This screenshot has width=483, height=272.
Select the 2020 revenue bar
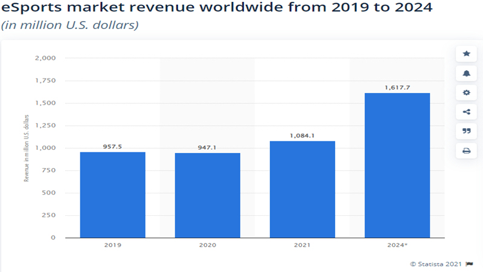pos(208,195)
